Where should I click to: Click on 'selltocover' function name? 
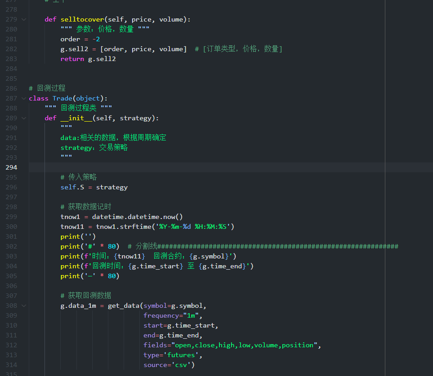(82, 20)
